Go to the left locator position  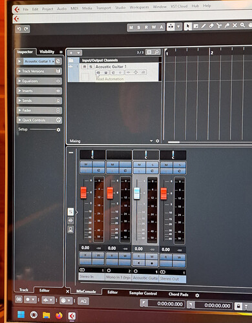pyautogui.click(x=143, y=304)
